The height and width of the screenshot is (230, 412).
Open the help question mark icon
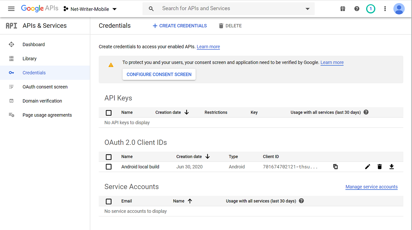357,9
